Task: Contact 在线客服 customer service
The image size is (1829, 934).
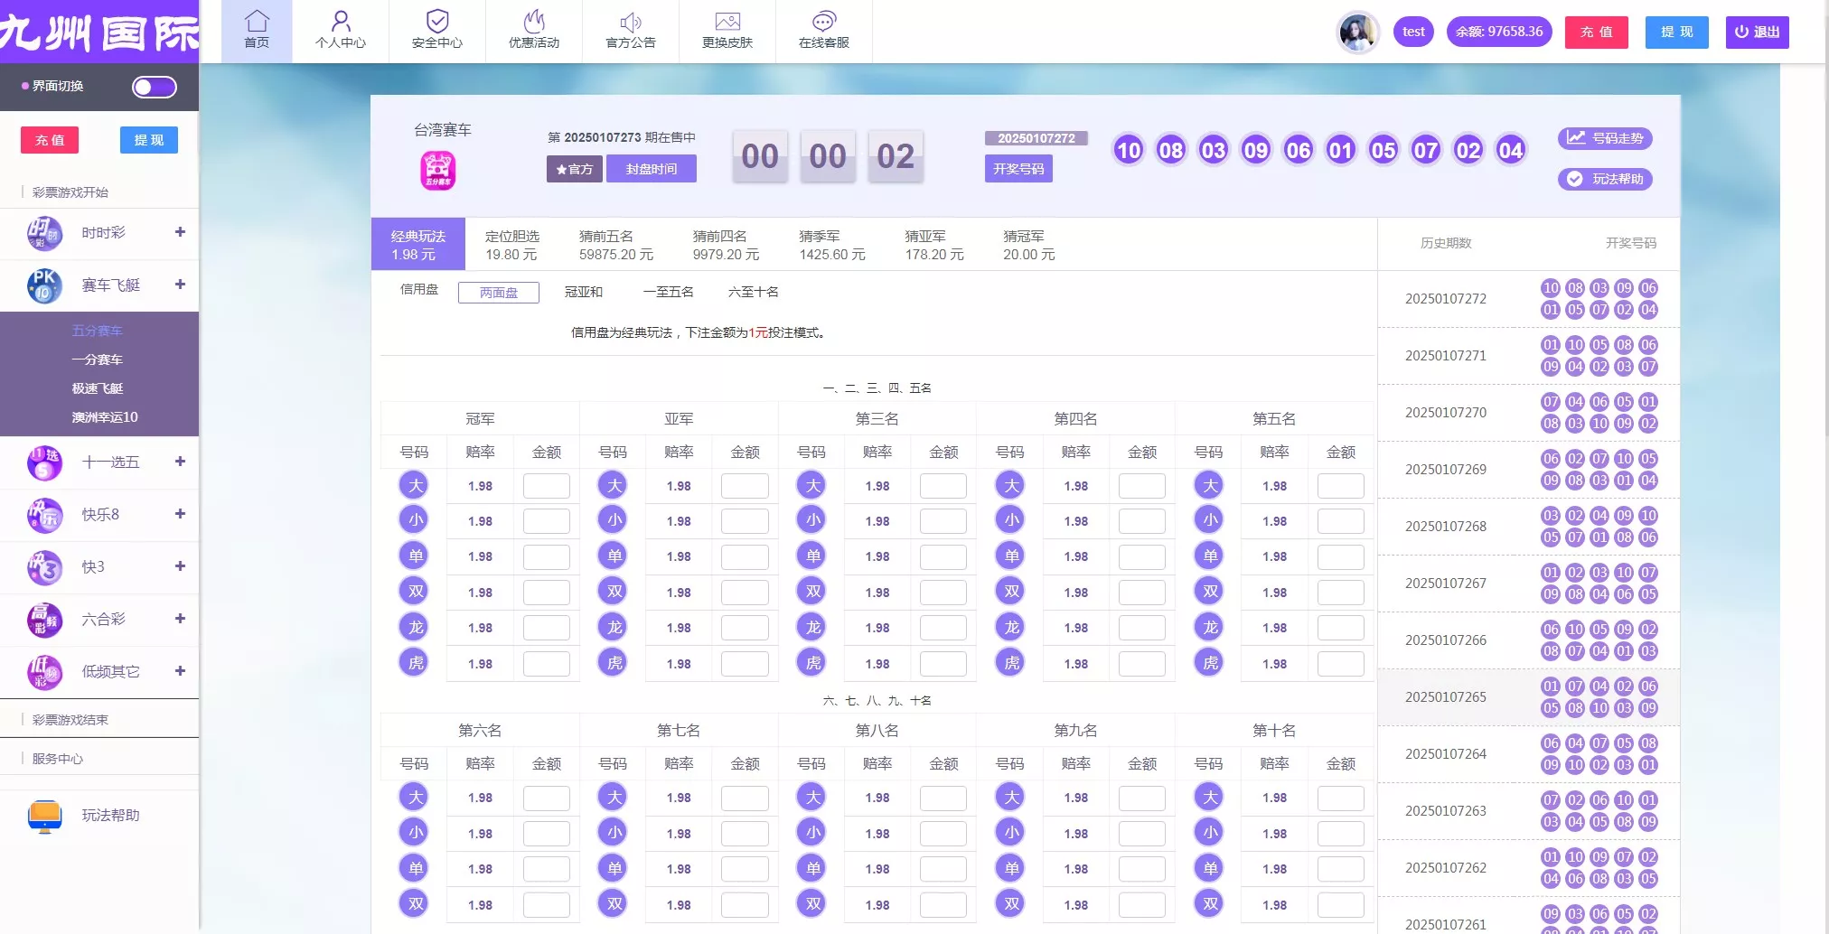Action: 823,30
